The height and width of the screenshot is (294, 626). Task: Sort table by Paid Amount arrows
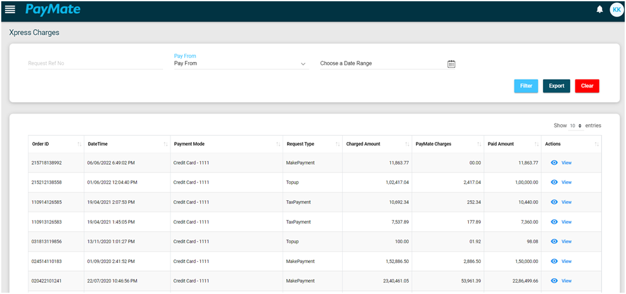tap(536, 144)
